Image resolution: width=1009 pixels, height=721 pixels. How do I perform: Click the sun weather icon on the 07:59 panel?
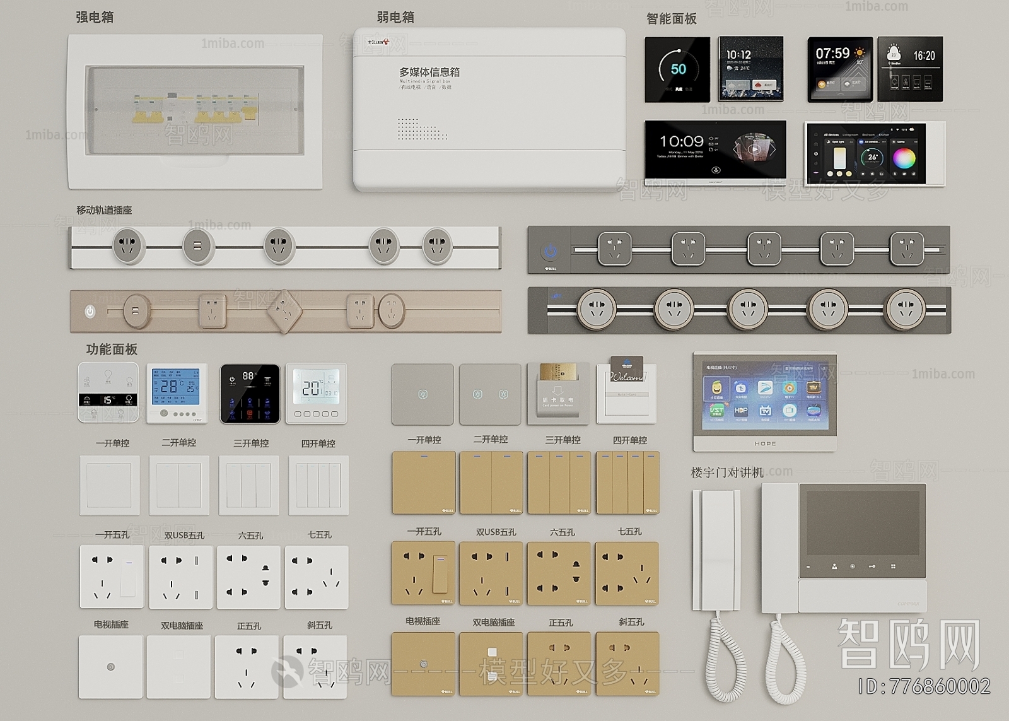(860, 53)
